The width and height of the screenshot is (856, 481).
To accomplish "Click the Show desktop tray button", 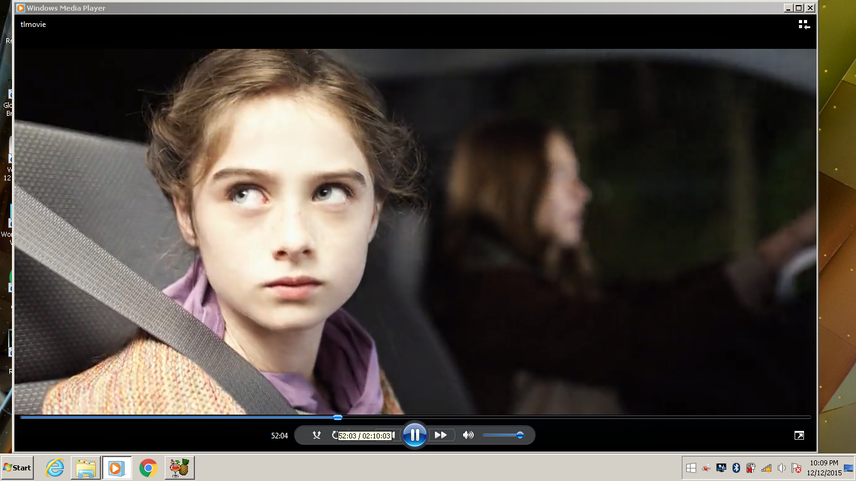I will (848, 468).
